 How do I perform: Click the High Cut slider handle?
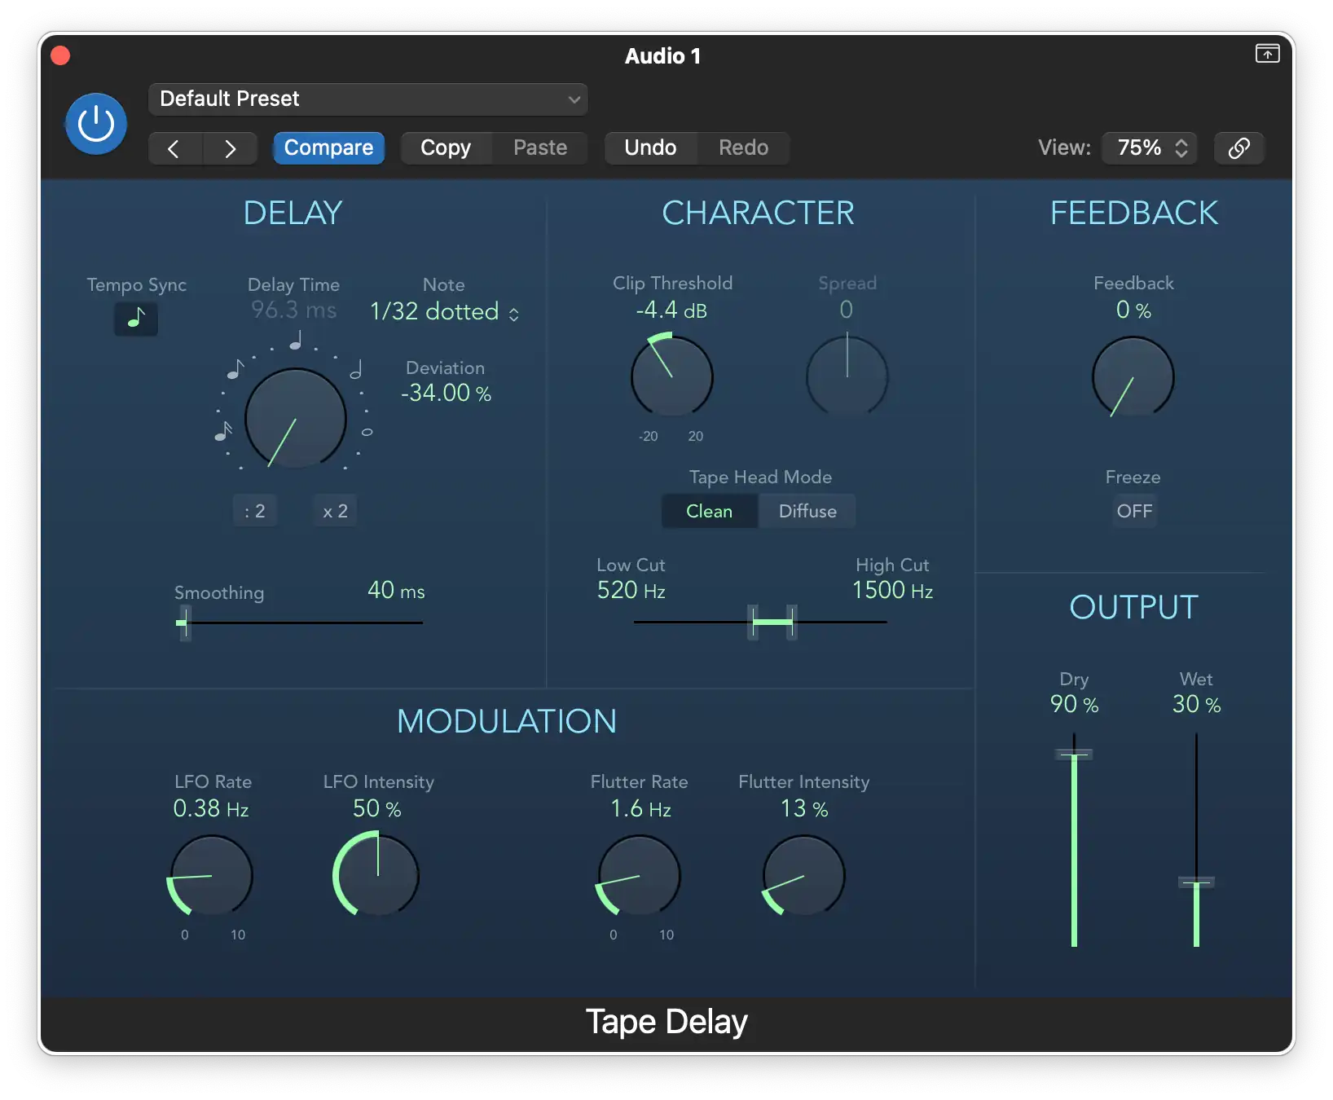[x=791, y=623]
